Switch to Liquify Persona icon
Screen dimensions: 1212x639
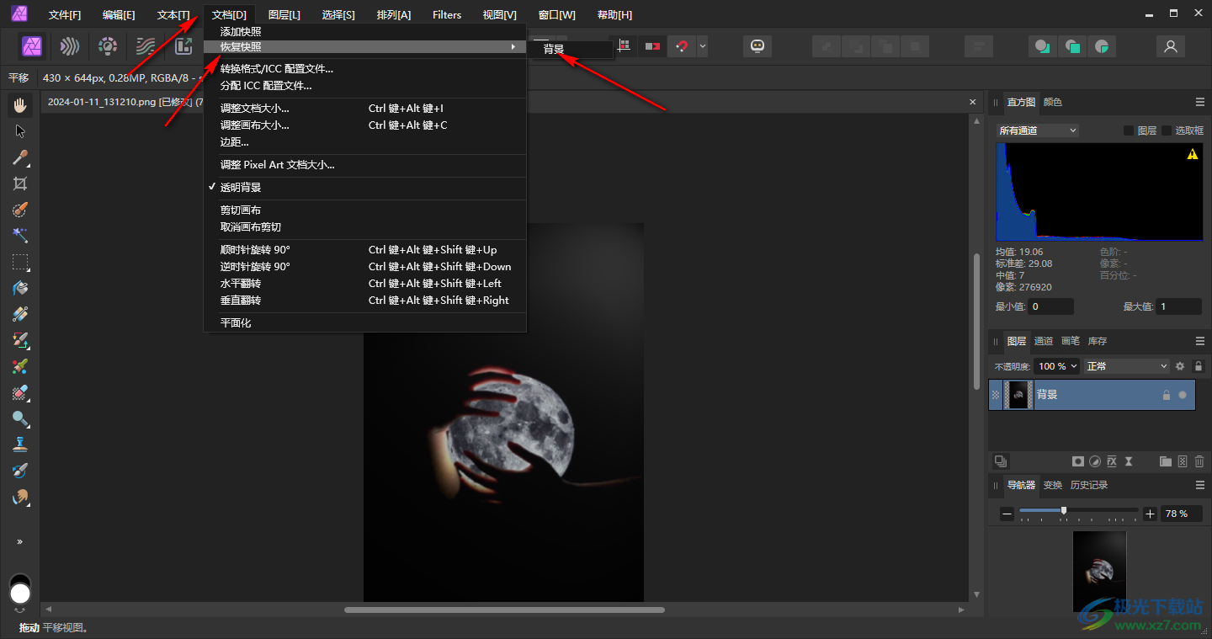click(70, 46)
